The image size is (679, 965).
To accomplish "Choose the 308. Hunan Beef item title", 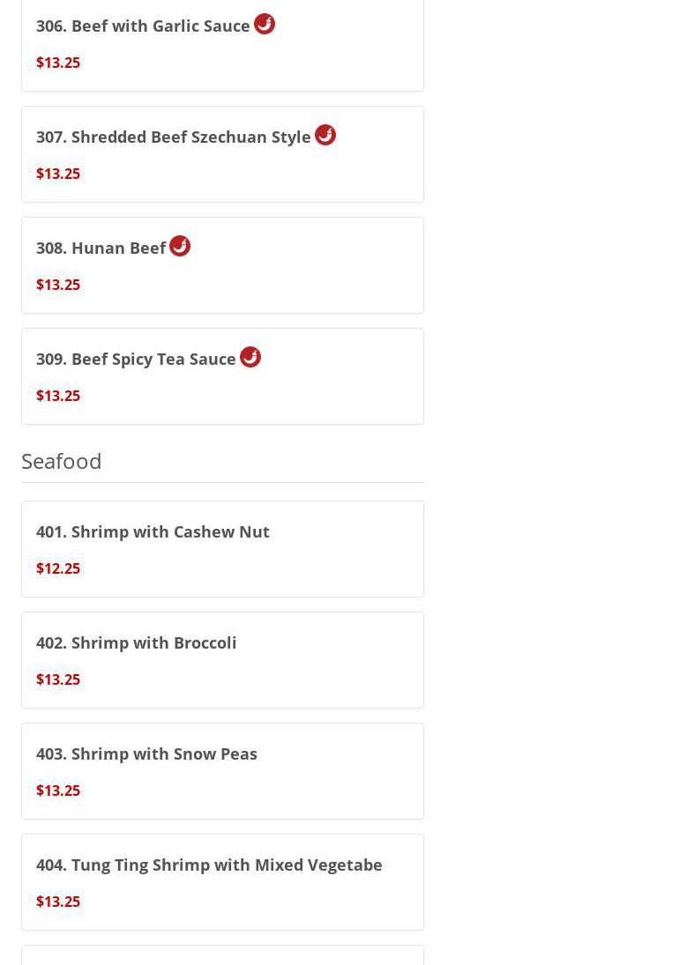I will (101, 248).
